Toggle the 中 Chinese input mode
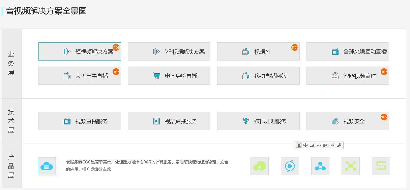This screenshot has width=410, height=190. 305,145
